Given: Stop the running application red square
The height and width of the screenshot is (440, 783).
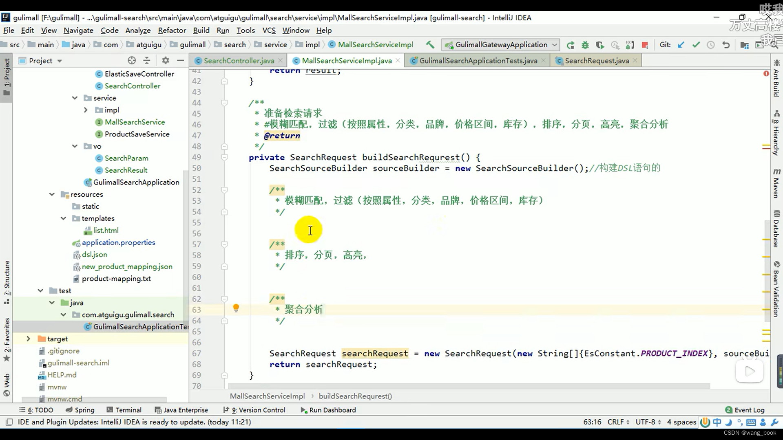Looking at the screenshot, I should pos(645,45).
